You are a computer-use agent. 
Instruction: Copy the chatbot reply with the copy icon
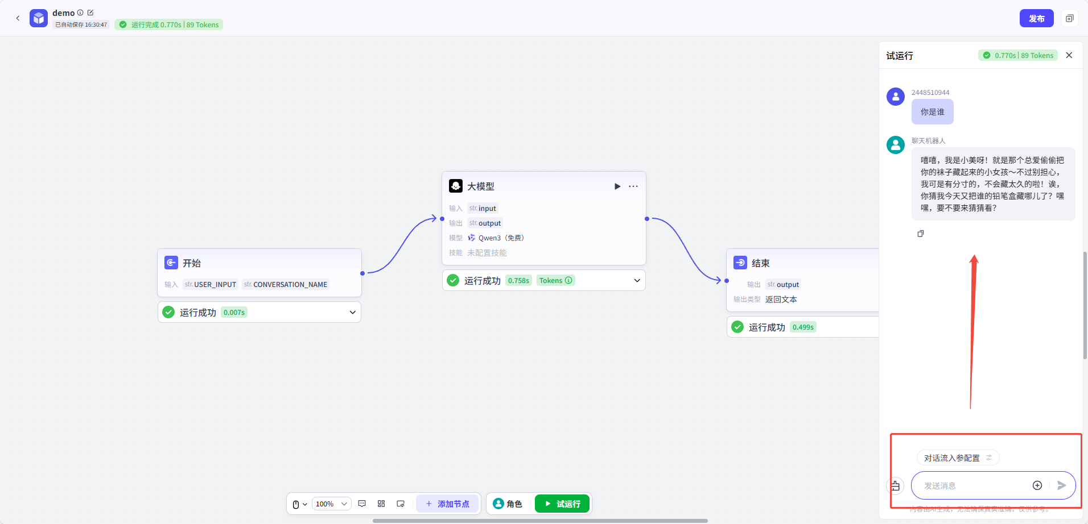click(921, 234)
